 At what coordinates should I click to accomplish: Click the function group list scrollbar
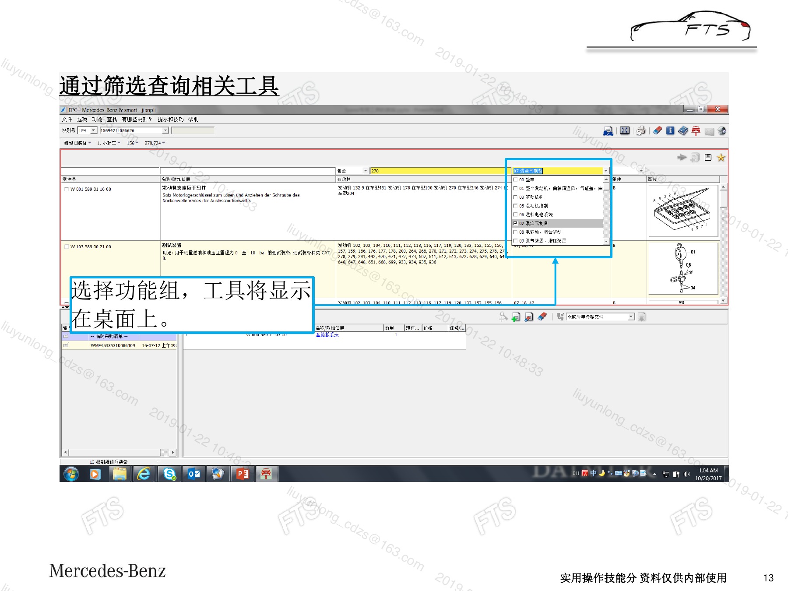(x=606, y=210)
